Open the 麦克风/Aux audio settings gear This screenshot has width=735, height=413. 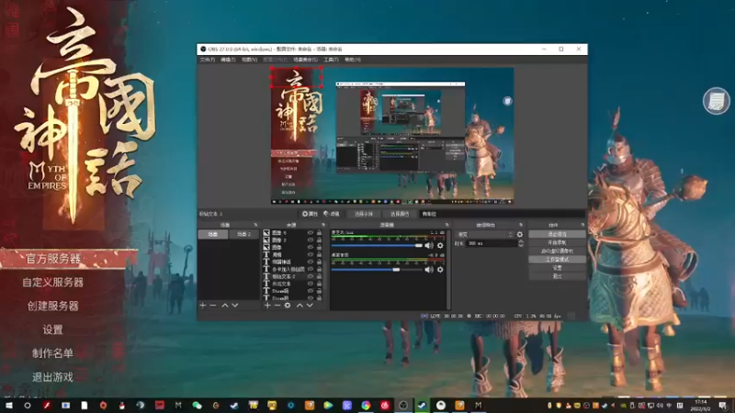click(x=440, y=245)
